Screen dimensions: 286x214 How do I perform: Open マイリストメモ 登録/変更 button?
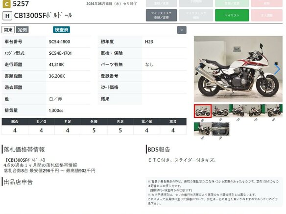point(162,15)
